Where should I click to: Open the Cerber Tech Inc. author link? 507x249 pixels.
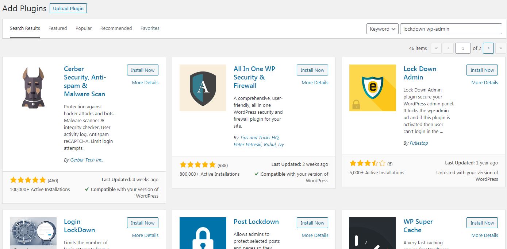pyautogui.click(x=87, y=160)
